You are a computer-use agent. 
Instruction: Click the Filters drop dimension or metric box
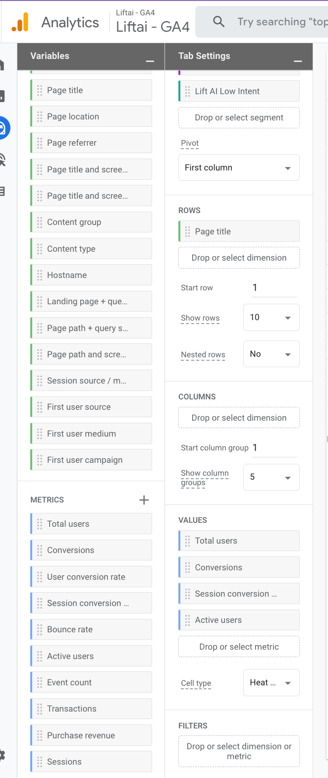click(x=239, y=751)
